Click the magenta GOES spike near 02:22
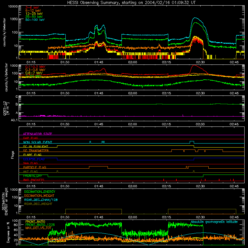This screenshot has height=248, width=248. tap(183, 115)
